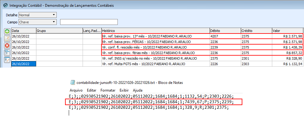Click the Valor column header
Image resolution: width=304 pixels, height=118 pixels.
coord(287,31)
